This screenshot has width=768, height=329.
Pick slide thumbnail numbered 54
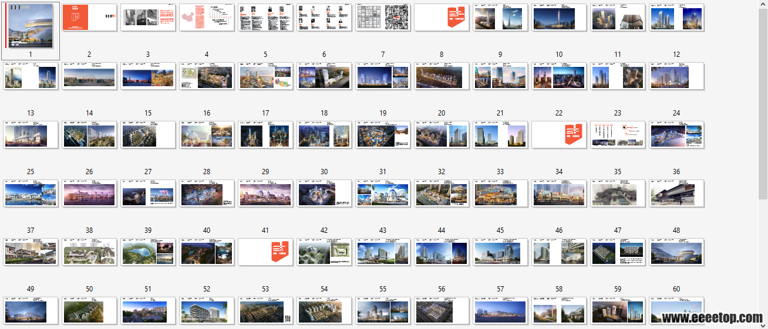[x=324, y=252]
